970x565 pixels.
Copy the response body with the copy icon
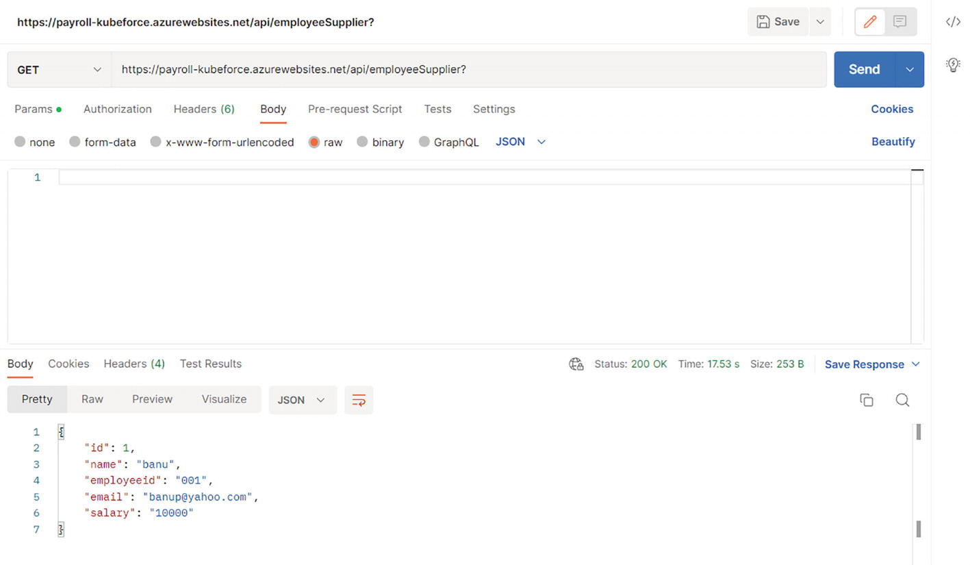tap(866, 400)
